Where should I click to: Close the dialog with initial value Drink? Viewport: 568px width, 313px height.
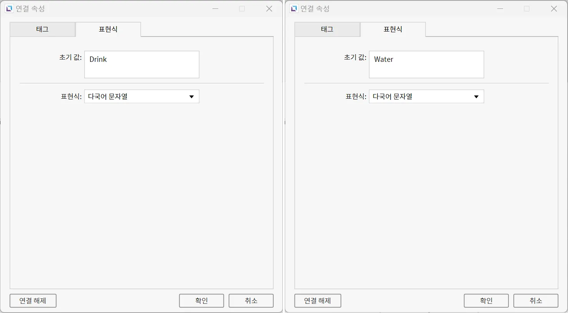coord(269,8)
